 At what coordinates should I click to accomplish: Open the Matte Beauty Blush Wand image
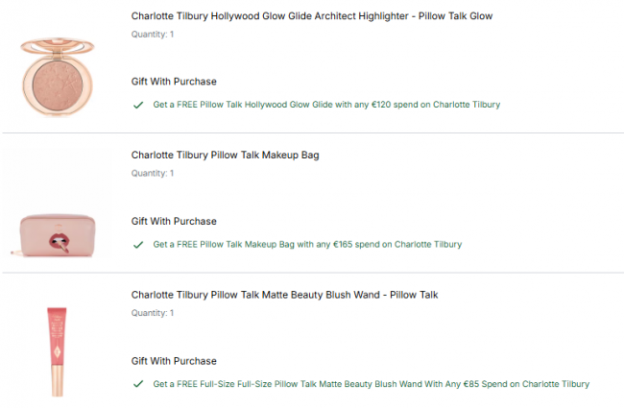tap(57, 351)
